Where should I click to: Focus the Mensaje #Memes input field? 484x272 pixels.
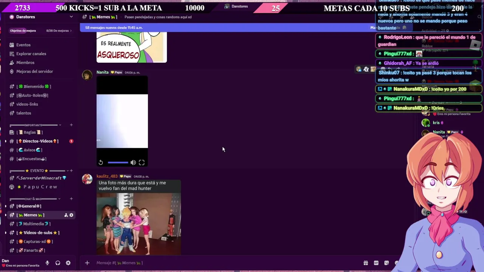tap(227, 263)
